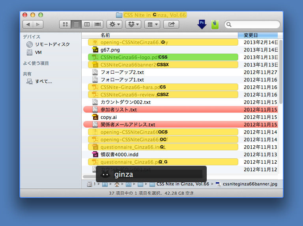Click the green W app icon in toolbar
The width and height of the screenshot is (303, 226).
pos(215,24)
